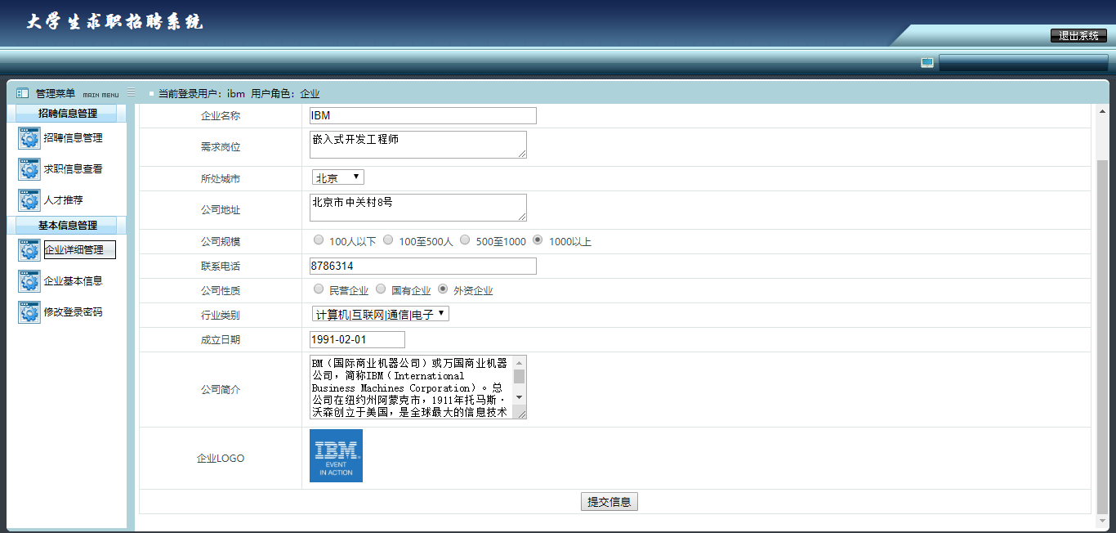Click the 公司简介 label
Screen dimensions: 1116x533
click(221, 390)
